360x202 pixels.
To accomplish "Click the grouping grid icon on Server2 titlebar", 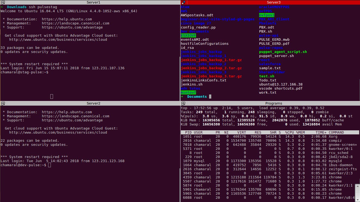I will [x=3, y=103].
